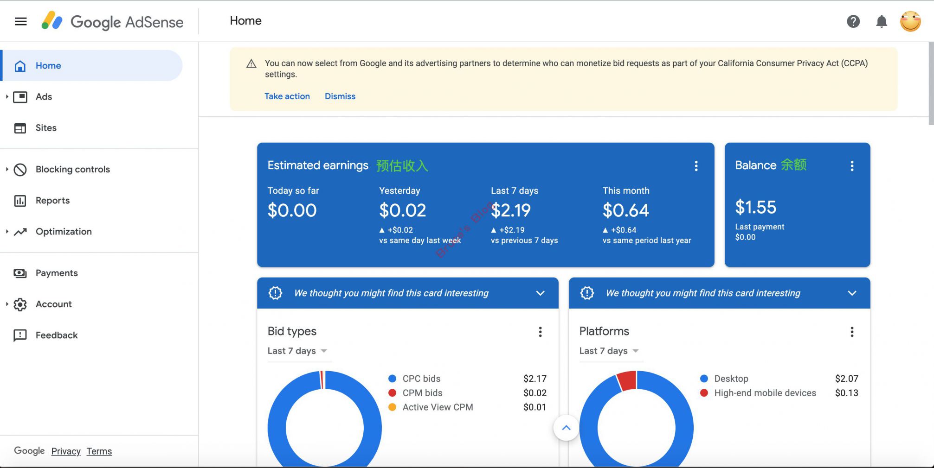Image resolution: width=934 pixels, height=468 pixels.
Task: Click the Active View CPM orange dot
Action: point(392,407)
